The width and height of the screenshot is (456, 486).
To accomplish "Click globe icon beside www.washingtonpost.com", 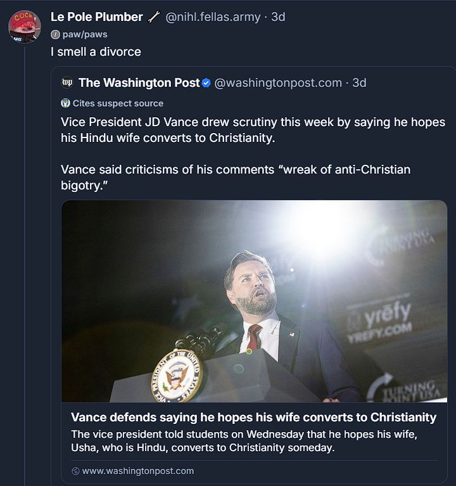I will pos(75,471).
